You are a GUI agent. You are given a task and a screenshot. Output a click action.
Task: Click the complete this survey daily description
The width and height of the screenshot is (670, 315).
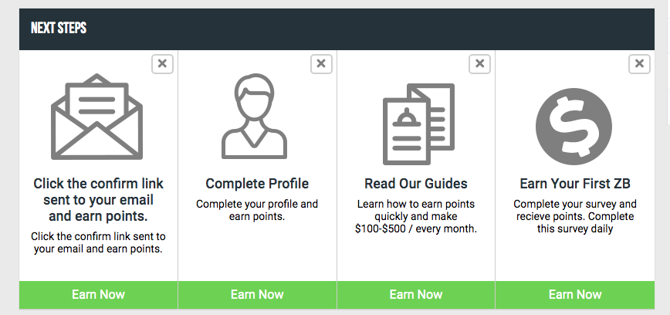click(x=575, y=217)
